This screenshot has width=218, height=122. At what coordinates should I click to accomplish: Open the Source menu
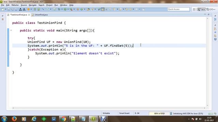pos(24,5)
